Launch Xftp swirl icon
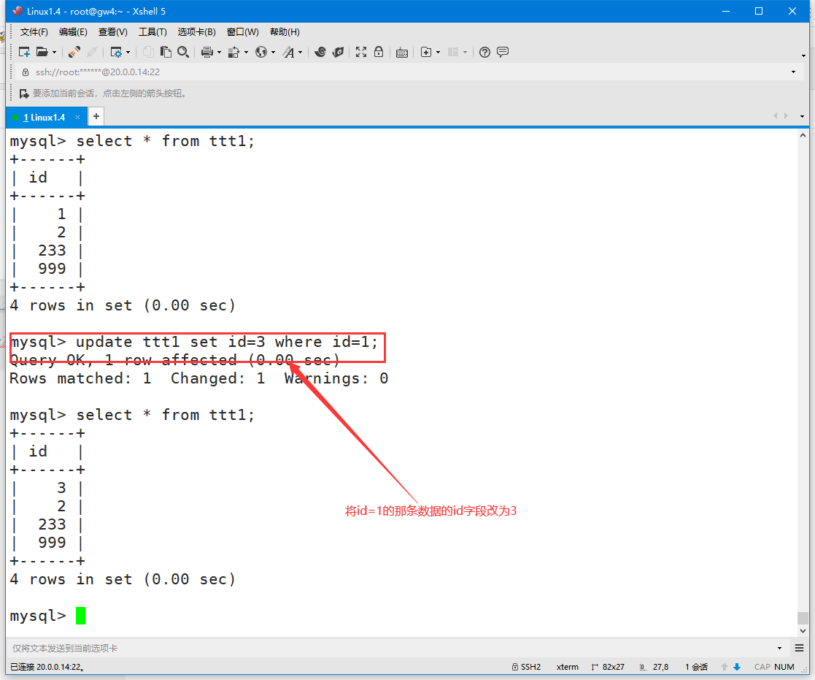 [321, 52]
